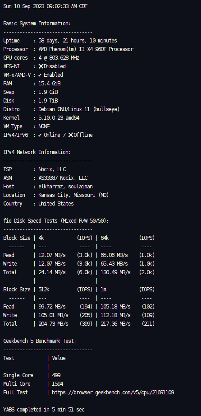201x416 pixels.
Task: Click the YABS completed time line
Action: tap(44, 410)
